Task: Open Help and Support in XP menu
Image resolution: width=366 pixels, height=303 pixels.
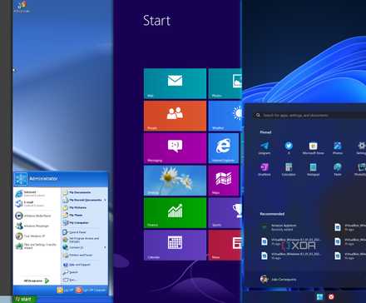Action: [x=77, y=265]
